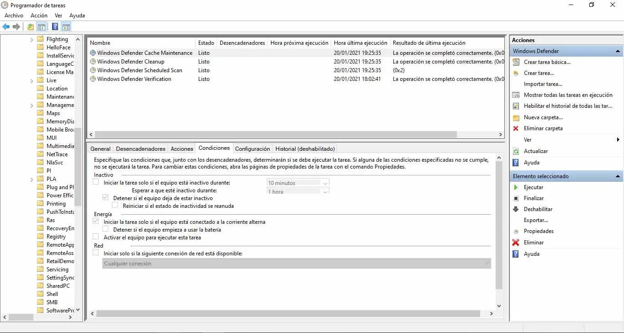The image size is (624, 333).
Task: Click the Ayuda icon under Elemento seleccionado
Action: [516, 254]
